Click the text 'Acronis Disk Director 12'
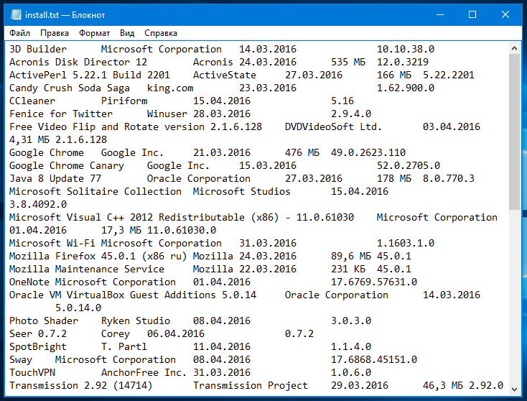 (x=78, y=63)
